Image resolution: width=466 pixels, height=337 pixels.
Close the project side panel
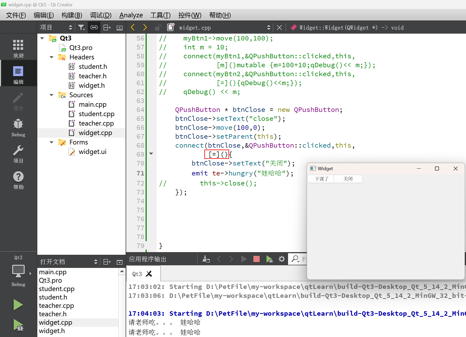[x=120, y=28]
